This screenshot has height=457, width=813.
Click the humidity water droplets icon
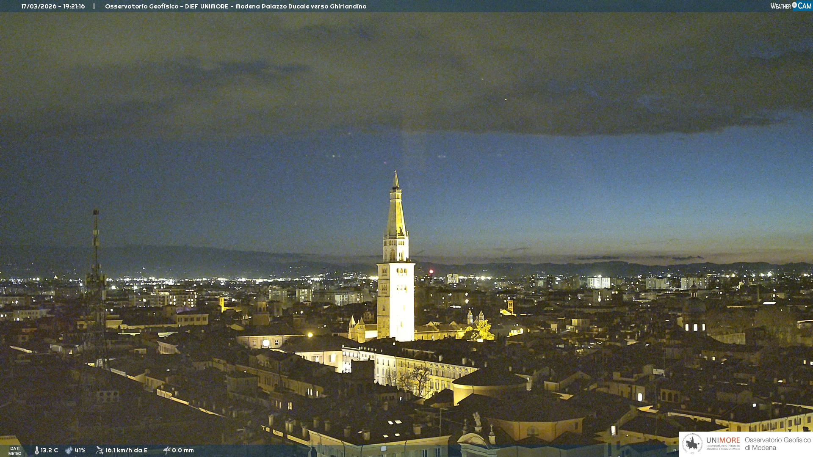69,450
